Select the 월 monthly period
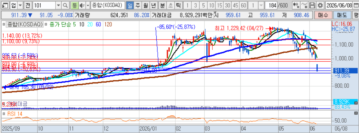 pos(145,5)
